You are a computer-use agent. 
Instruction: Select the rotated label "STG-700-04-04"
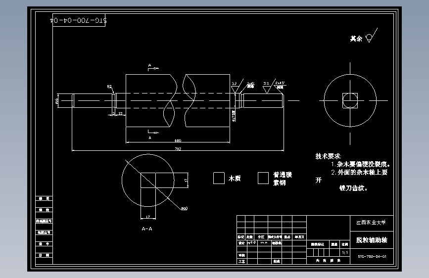point(79,20)
